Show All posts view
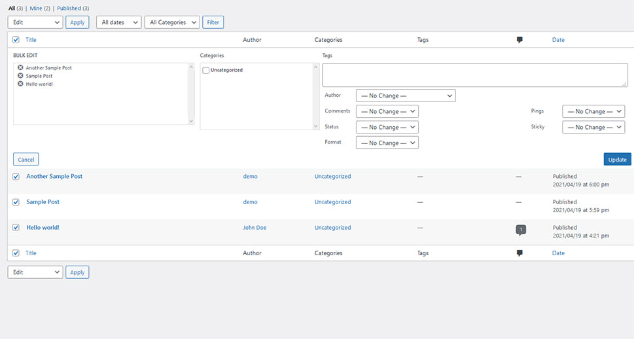The image size is (634, 339). coord(12,8)
